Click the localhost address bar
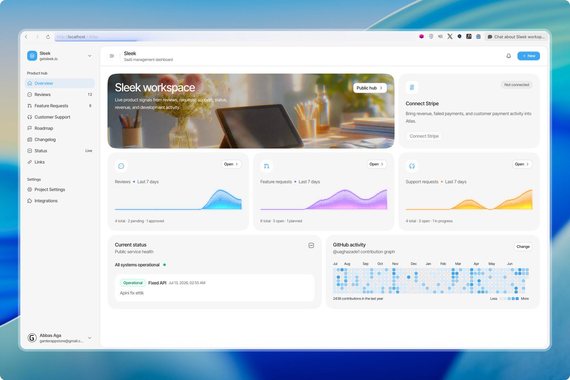This screenshot has height=380, width=570. [x=235, y=37]
